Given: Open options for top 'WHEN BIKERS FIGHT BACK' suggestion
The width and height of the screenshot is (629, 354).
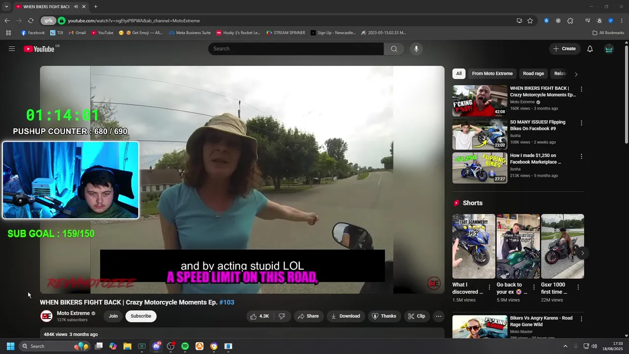Looking at the screenshot, I should tap(581, 89).
